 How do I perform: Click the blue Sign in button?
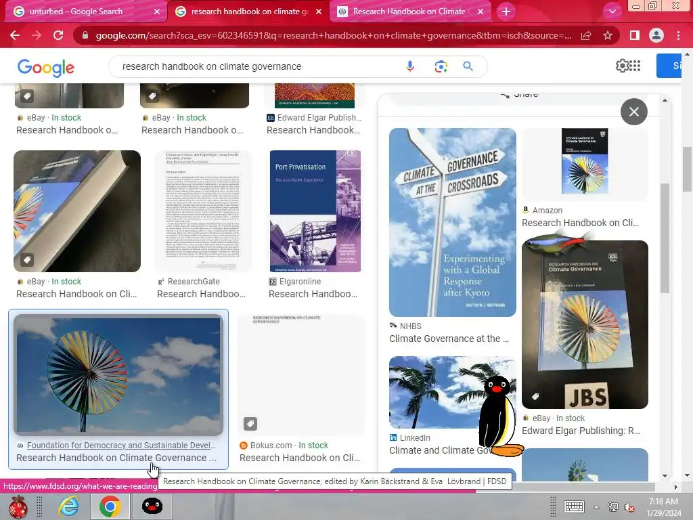tap(669, 66)
